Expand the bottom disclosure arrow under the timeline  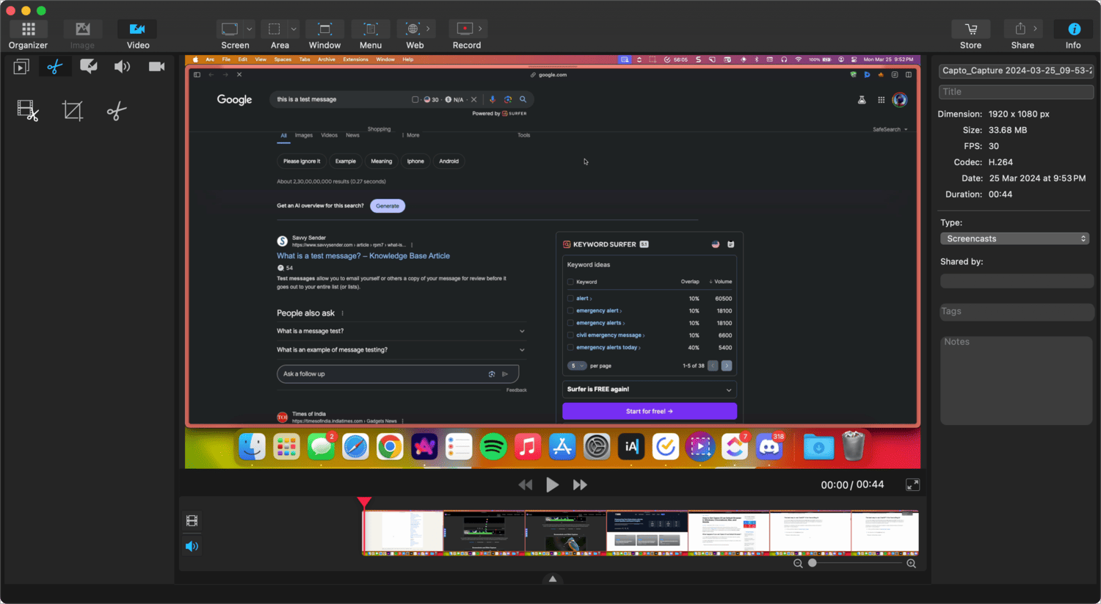(x=552, y=578)
